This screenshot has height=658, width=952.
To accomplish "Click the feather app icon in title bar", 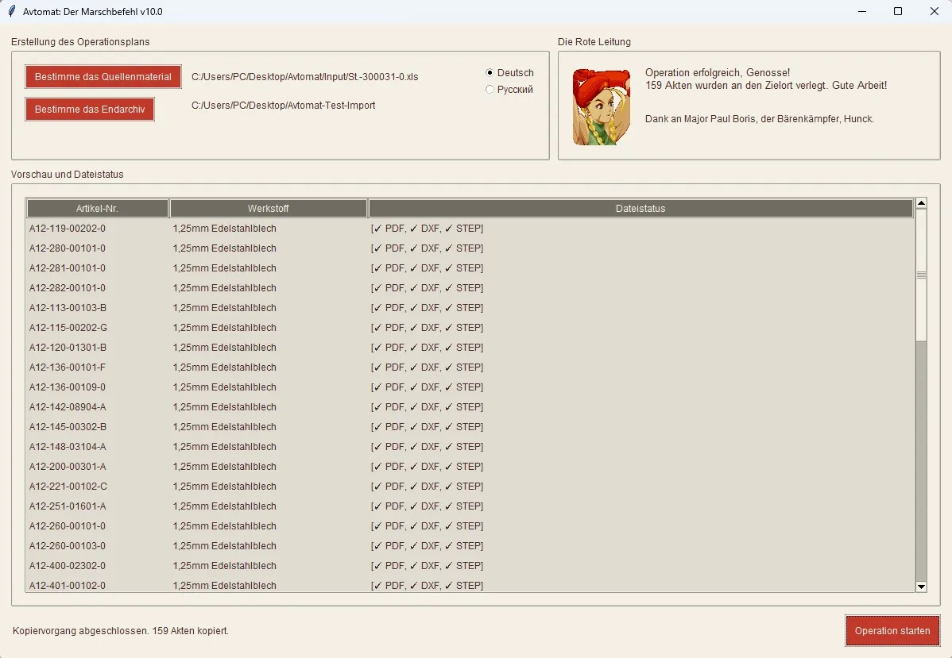I will (12, 12).
